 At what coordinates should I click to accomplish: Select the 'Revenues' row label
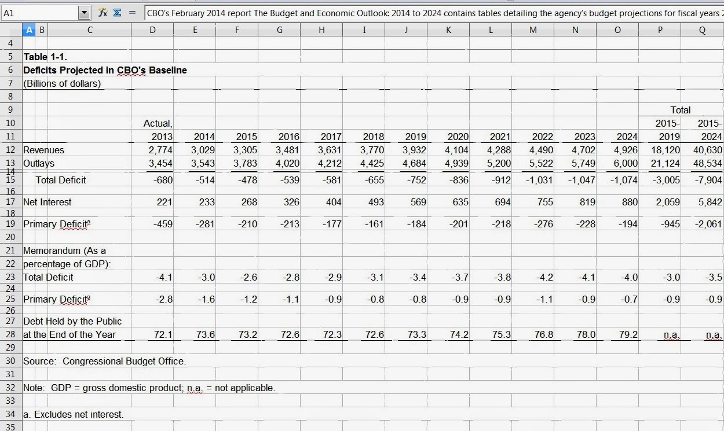[x=44, y=150]
